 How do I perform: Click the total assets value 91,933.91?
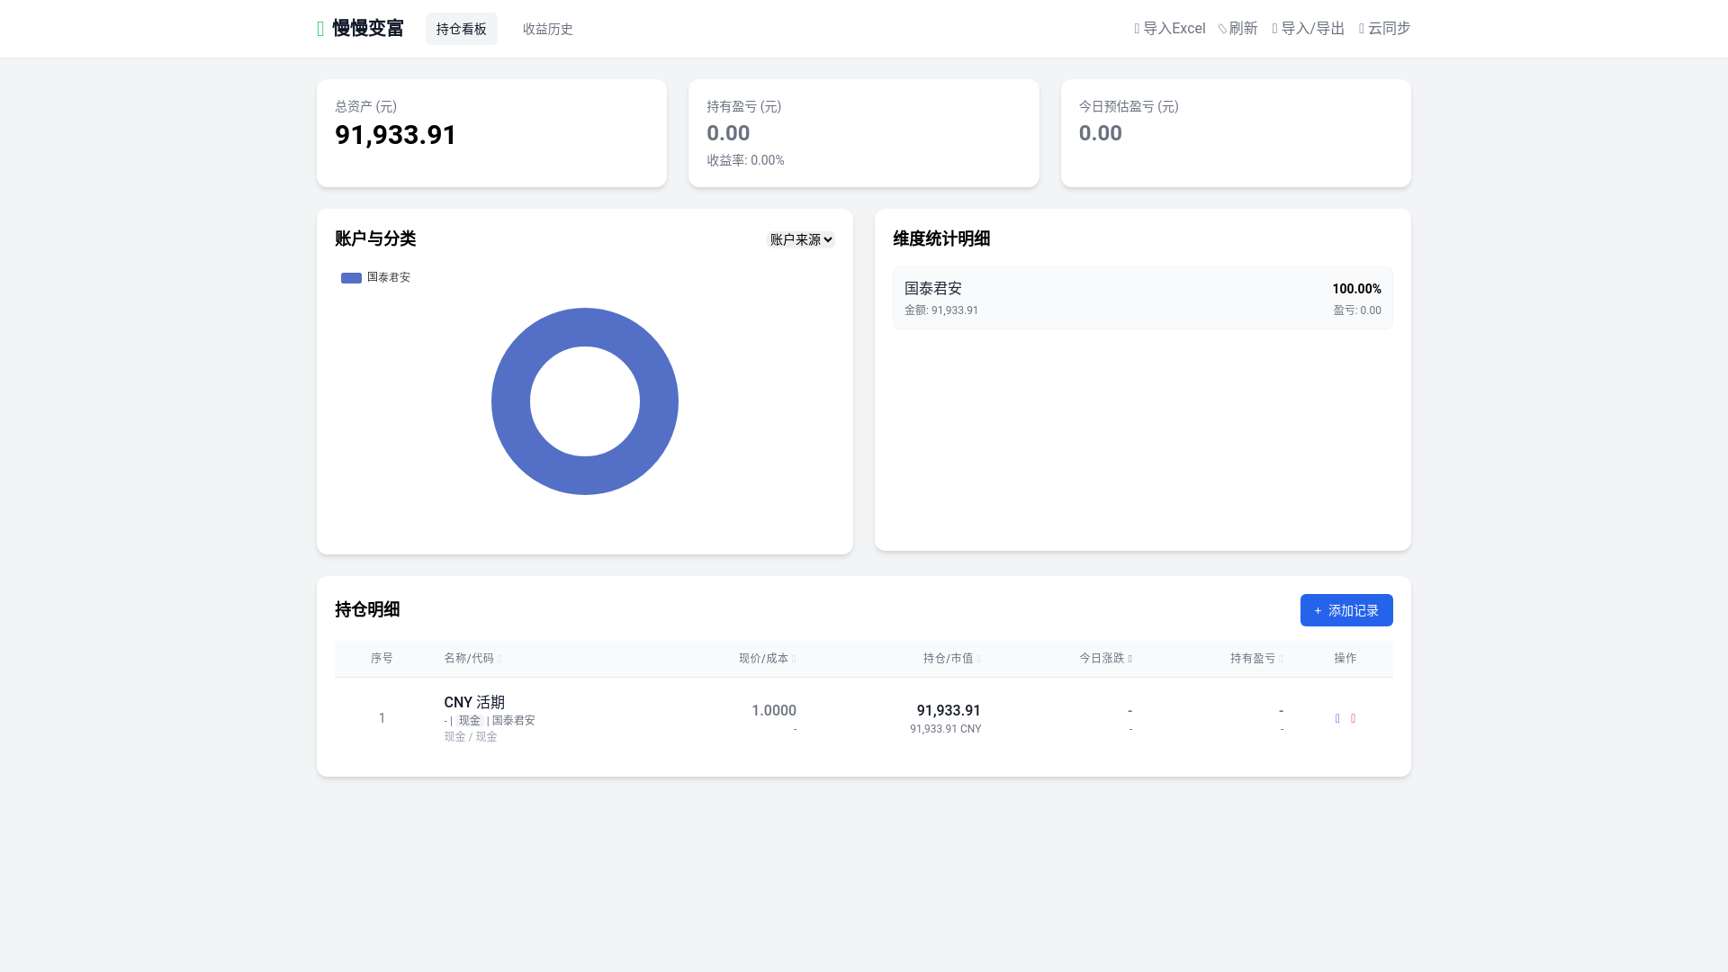[x=396, y=135]
